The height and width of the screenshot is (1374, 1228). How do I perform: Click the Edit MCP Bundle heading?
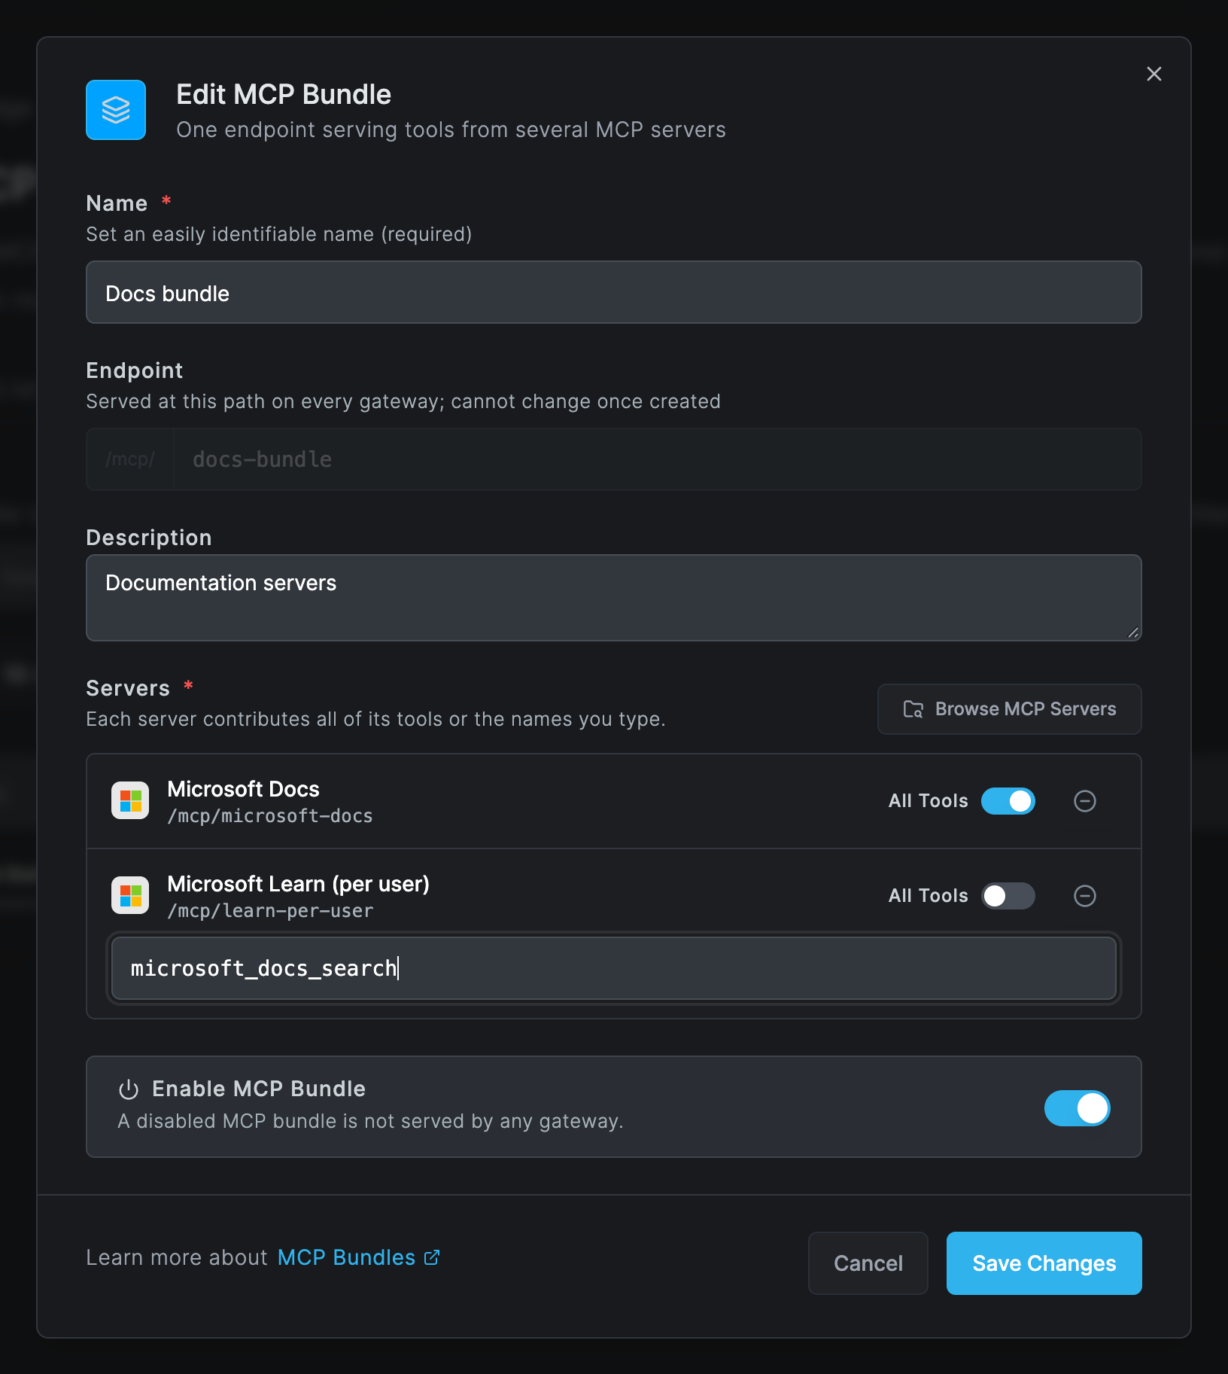pyautogui.click(x=284, y=95)
